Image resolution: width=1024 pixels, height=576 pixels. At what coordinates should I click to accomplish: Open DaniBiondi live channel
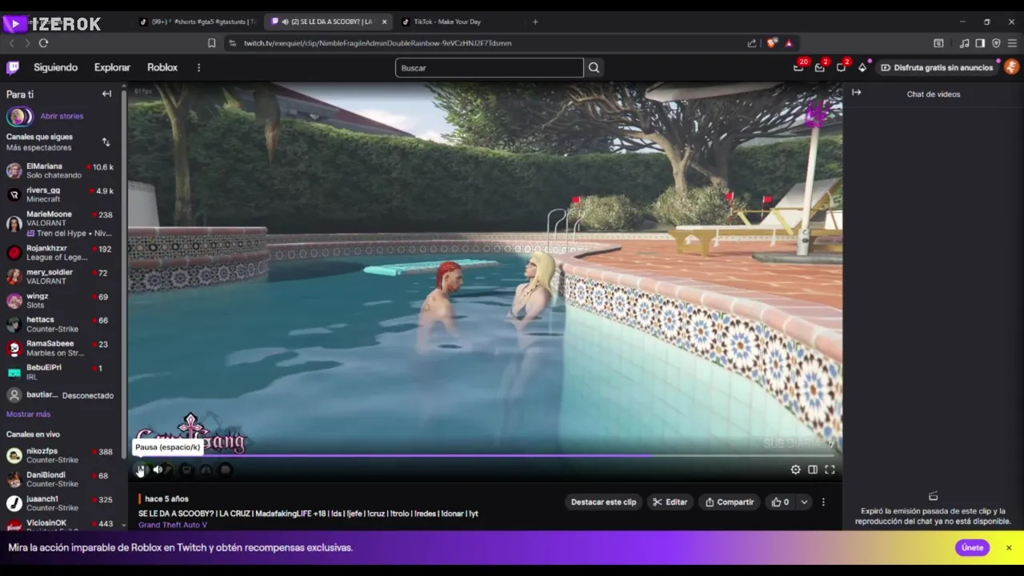point(61,479)
